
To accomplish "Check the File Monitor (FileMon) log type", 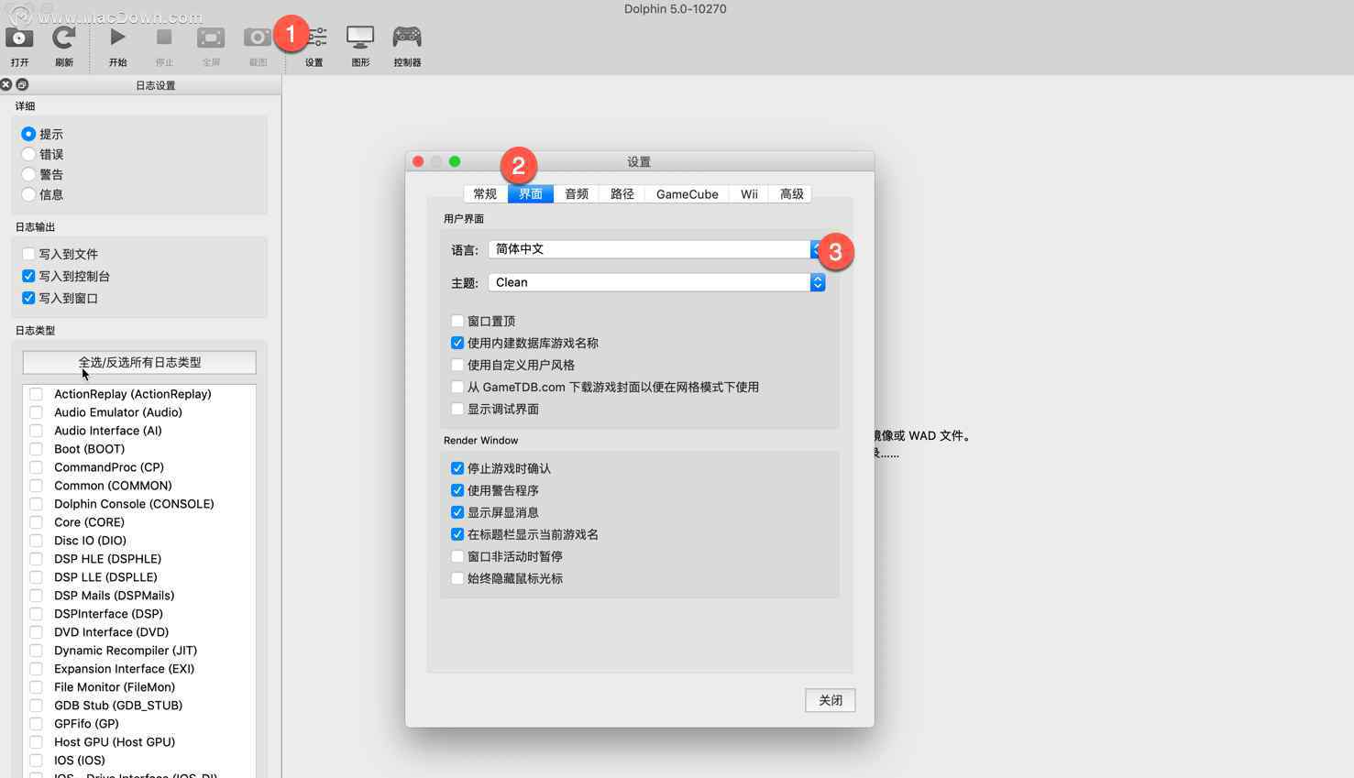I will point(36,687).
